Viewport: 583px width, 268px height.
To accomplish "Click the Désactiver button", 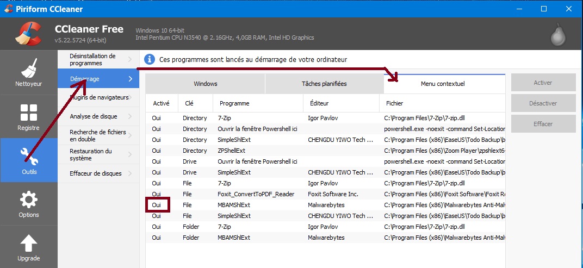I will [543, 103].
